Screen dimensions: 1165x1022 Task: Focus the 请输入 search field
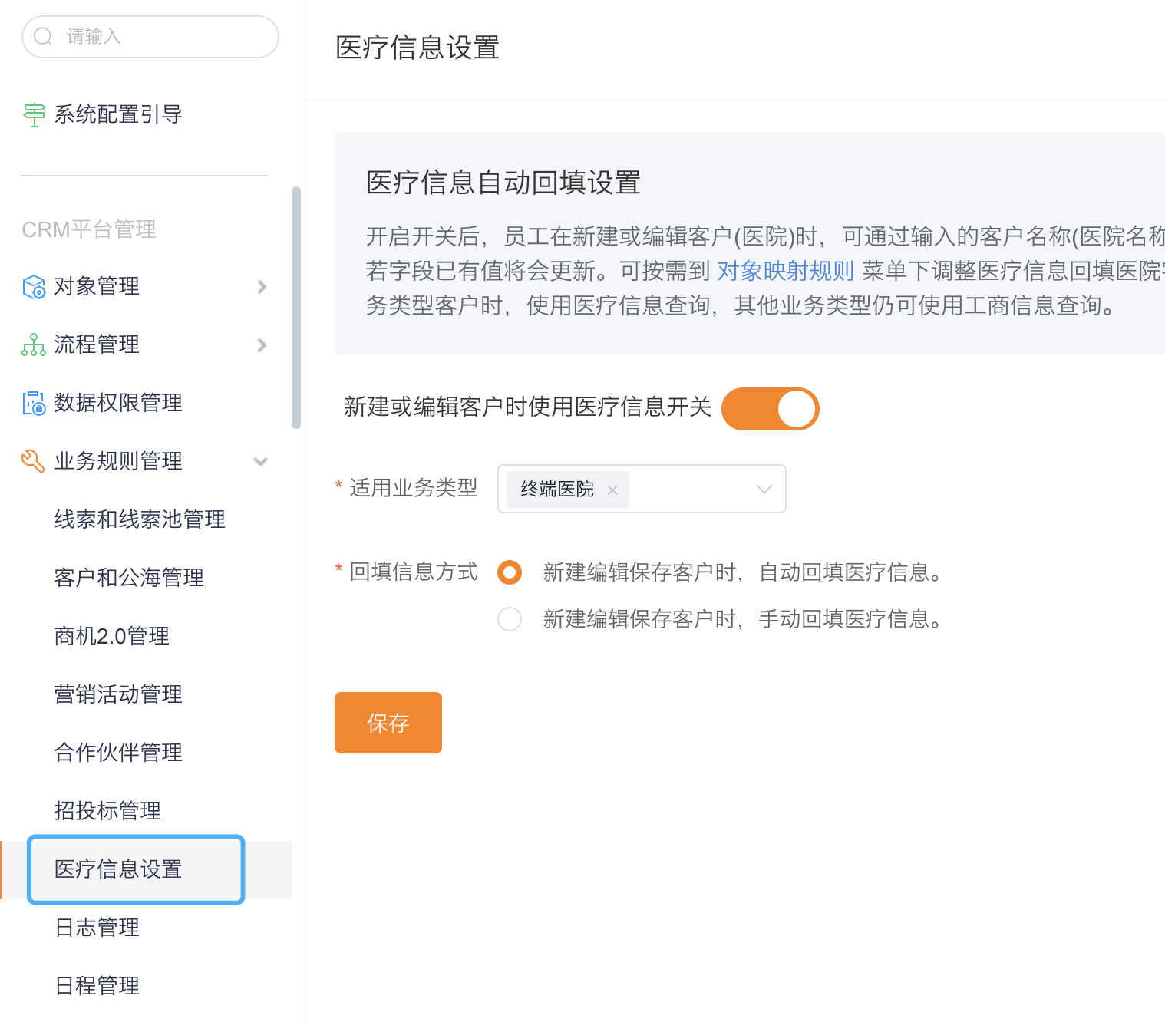[161, 37]
